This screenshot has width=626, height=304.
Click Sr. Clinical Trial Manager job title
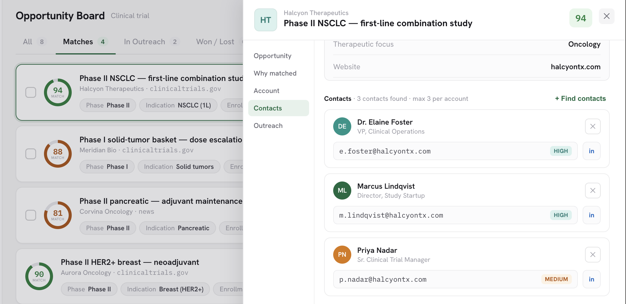coord(394,260)
